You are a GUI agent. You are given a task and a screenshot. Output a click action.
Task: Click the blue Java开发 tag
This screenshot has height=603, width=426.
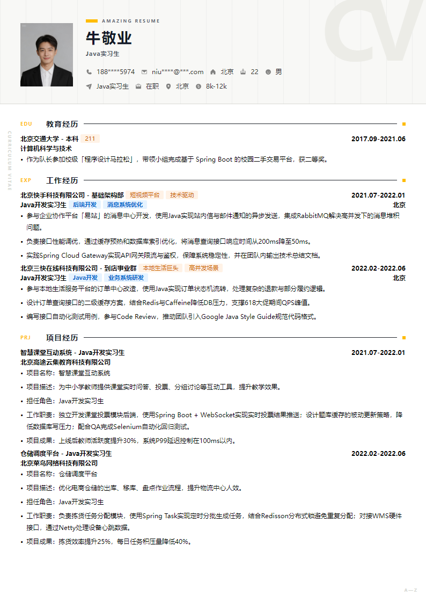tap(85, 278)
